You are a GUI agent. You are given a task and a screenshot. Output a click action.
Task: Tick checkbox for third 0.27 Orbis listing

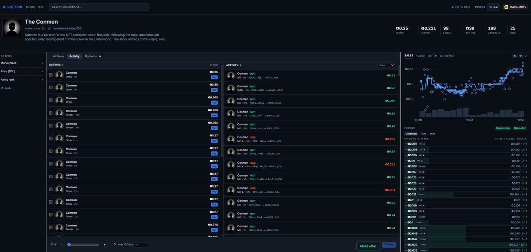(51, 164)
